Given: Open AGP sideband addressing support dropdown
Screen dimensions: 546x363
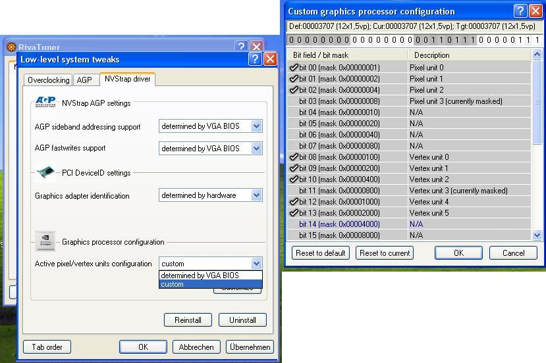Looking at the screenshot, I should [x=256, y=126].
